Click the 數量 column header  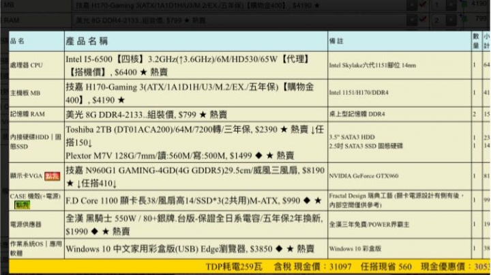[476, 41]
